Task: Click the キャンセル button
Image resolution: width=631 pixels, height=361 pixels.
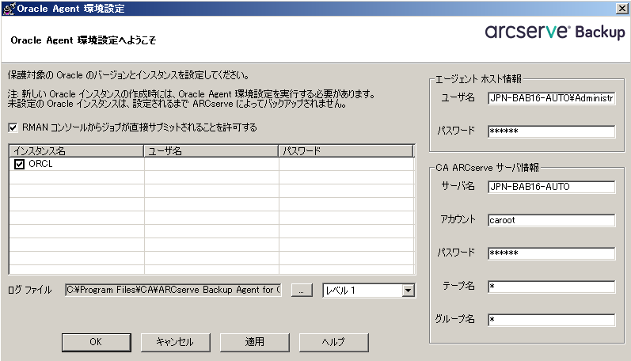Action: pyautogui.click(x=175, y=342)
